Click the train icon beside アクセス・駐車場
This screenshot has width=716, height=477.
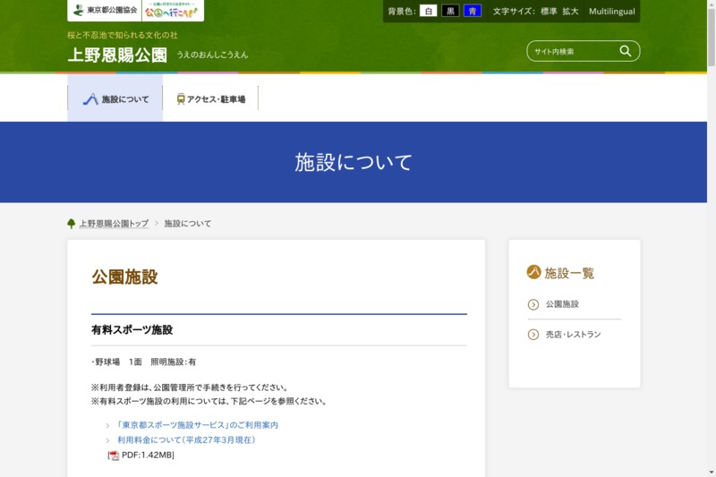click(181, 99)
